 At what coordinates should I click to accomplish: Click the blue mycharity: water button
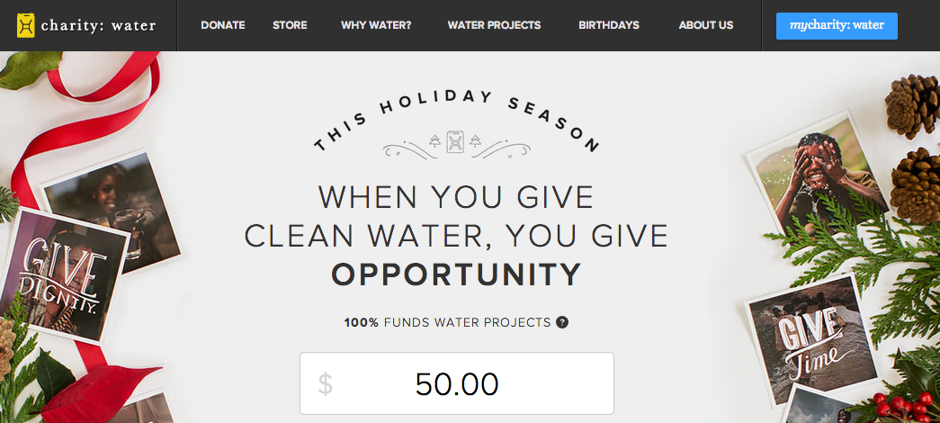837,26
